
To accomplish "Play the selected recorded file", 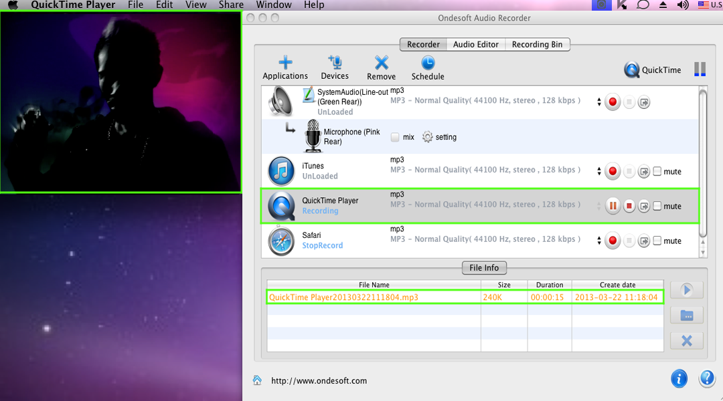I will pos(686,290).
